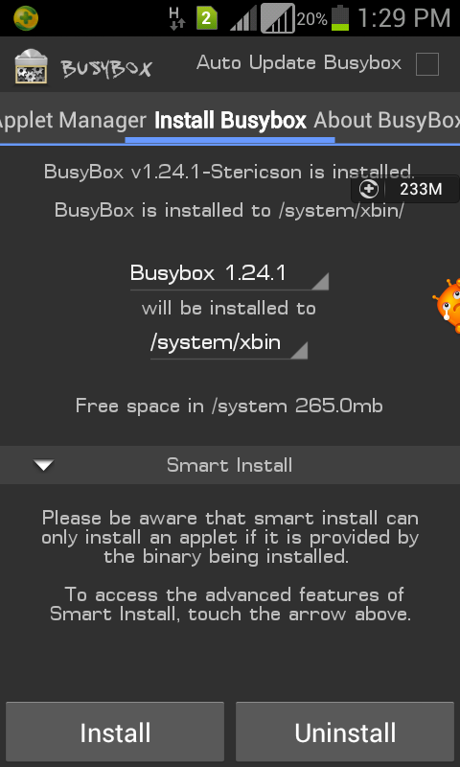Image resolution: width=460 pixels, height=767 pixels.
Task: Tap the Uninstall button
Action: [345, 732]
